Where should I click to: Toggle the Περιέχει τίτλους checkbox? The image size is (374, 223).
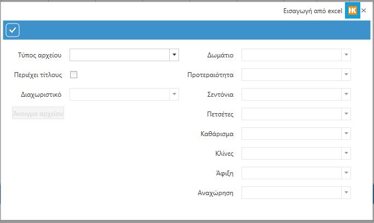pos(73,75)
